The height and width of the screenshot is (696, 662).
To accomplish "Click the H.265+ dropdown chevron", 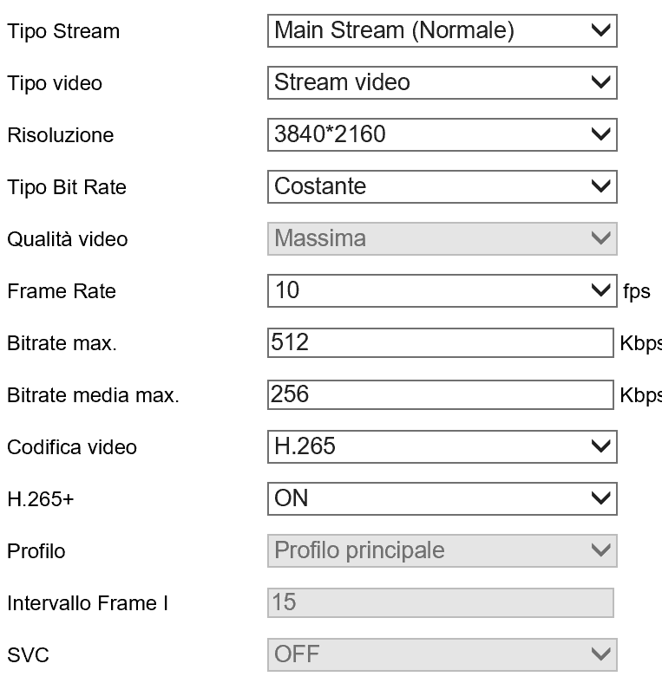I will click(600, 499).
